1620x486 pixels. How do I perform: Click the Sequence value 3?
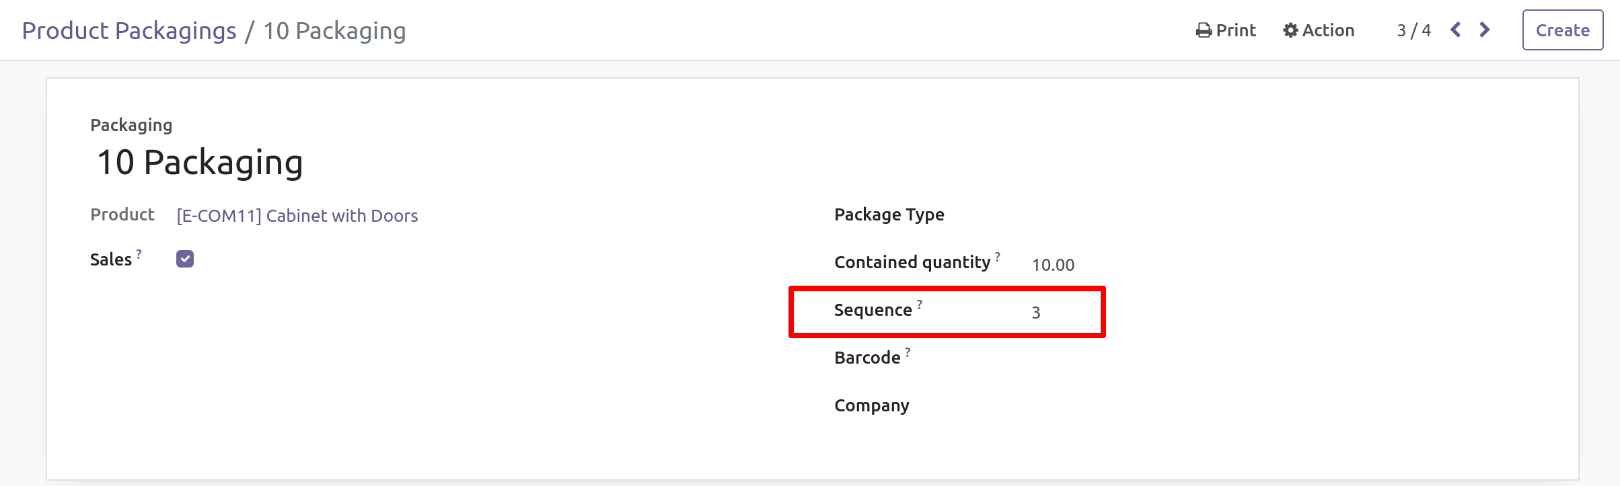tap(1036, 313)
